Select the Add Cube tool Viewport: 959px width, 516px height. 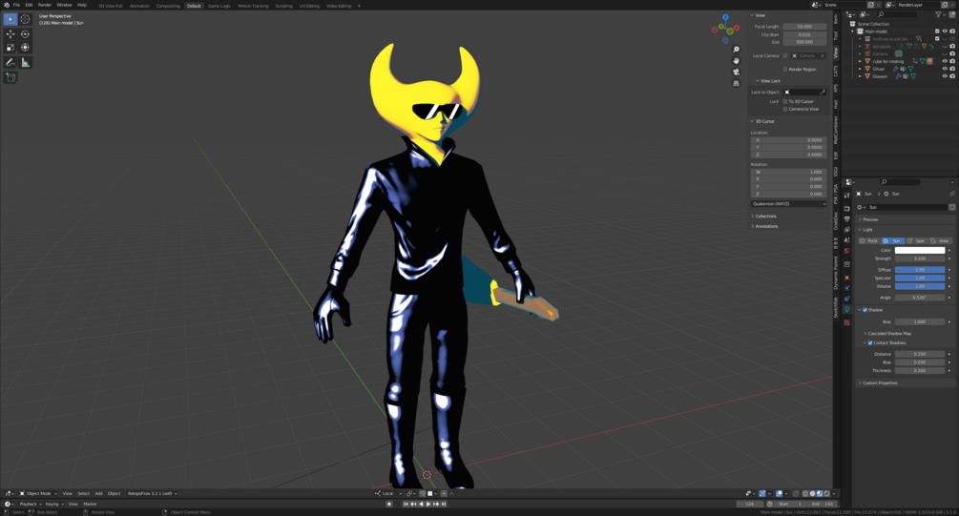click(10, 77)
